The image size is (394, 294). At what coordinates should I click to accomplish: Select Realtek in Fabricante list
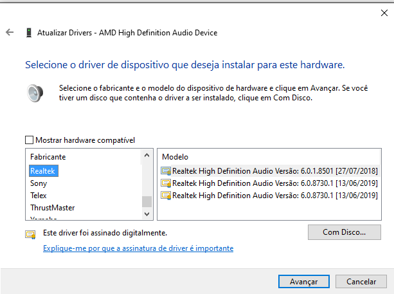[44, 171]
